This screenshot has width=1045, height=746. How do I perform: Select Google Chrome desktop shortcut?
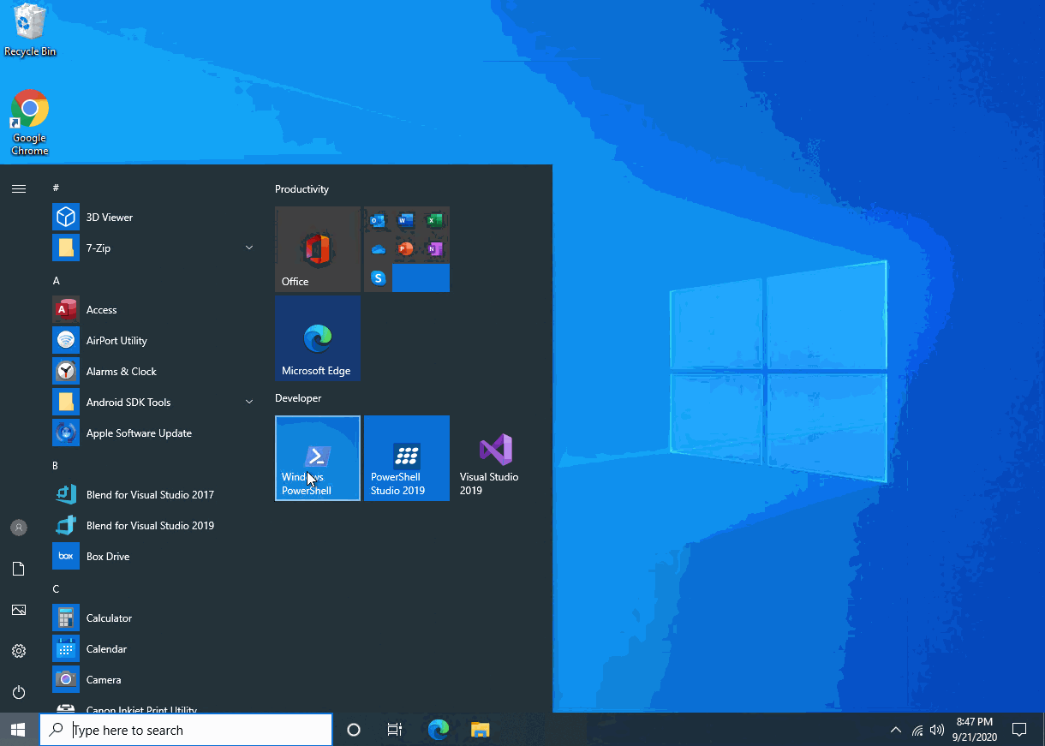click(30, 122)
